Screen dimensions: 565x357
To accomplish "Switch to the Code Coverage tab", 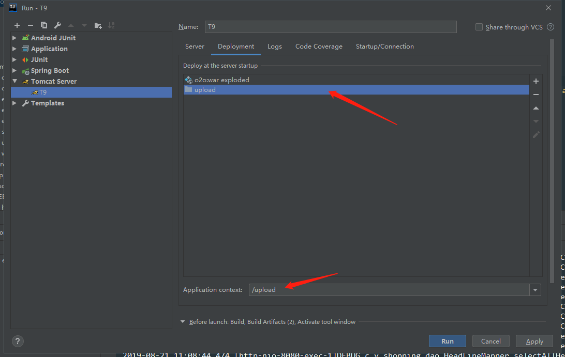I will click(319, 46).
